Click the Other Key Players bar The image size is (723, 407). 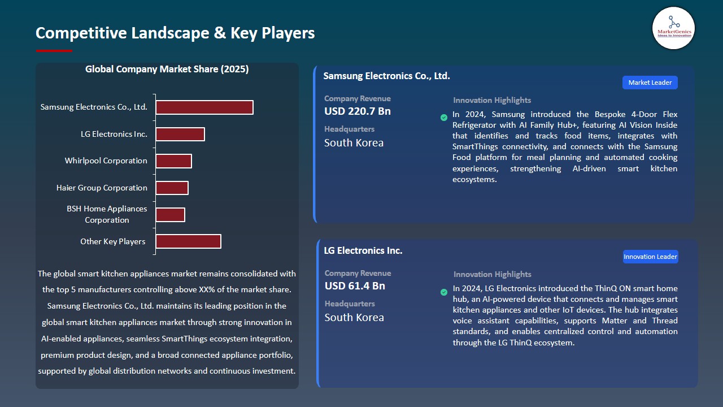coord(188,241)
